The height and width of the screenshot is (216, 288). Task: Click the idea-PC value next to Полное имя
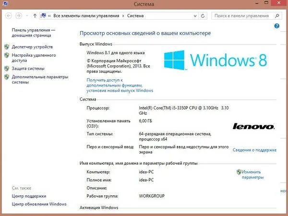coord(146,180)
